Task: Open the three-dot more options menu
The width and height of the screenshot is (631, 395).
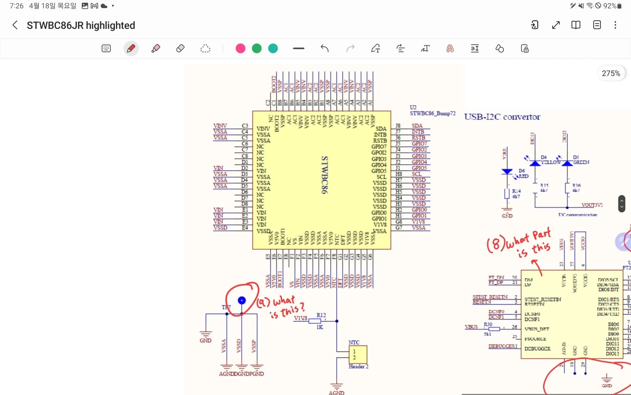Action: point(615,25)
